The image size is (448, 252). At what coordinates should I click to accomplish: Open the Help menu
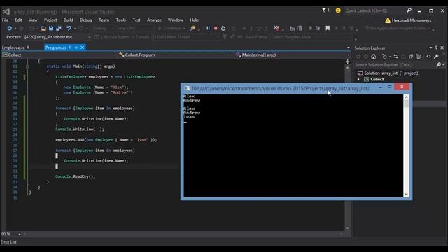[x=195, y=20]
